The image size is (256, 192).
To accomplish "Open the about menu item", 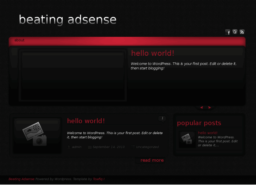I will (19, 40).
